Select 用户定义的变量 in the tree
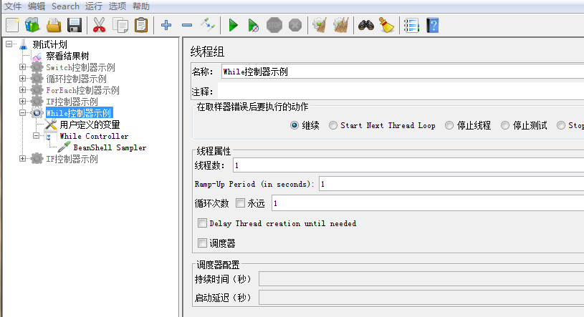The image size is (584, 317). pos(90,125)
